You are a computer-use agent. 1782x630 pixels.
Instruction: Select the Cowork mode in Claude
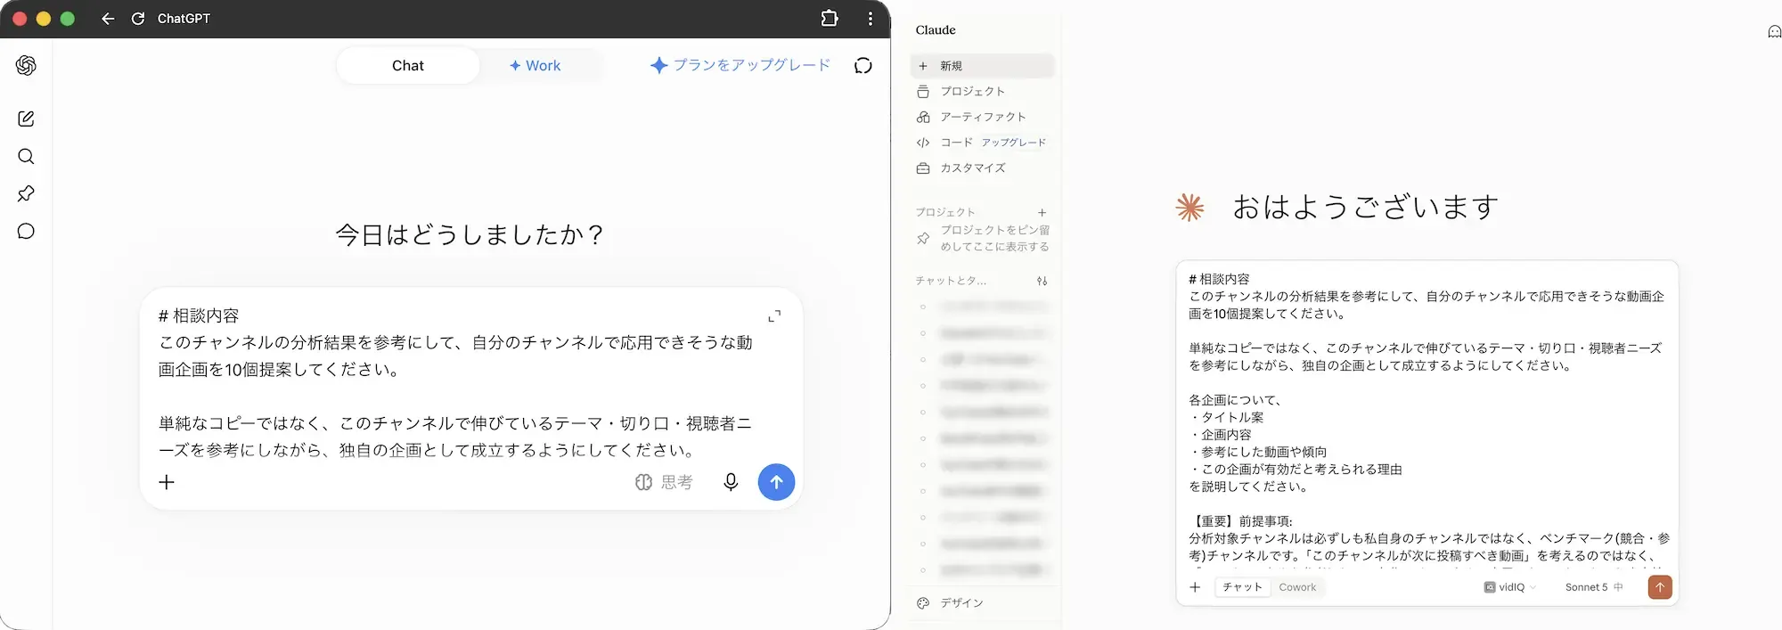click(1297, 587)
